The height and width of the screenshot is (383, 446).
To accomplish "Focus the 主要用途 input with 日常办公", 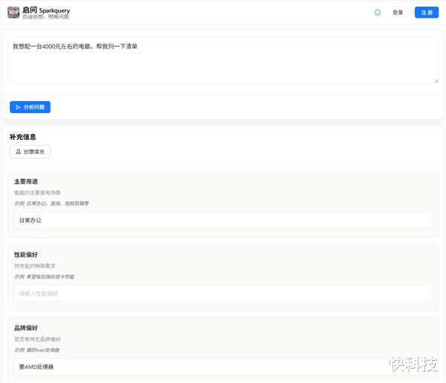I will click(x=223, y=220).
